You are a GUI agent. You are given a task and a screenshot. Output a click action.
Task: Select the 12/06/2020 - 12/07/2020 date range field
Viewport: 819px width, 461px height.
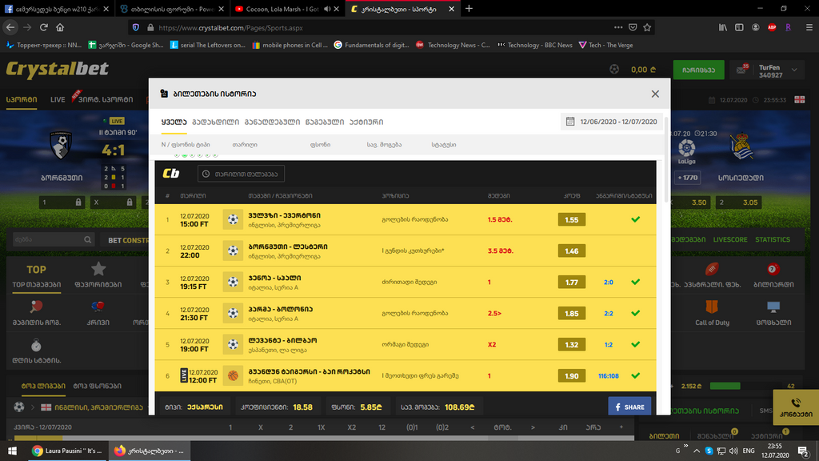pyautogui.click(x=612, y=122)
